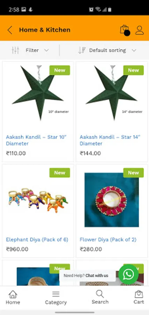
Task: Open Category tab in bottom bar
Action: tap(56, 297)
